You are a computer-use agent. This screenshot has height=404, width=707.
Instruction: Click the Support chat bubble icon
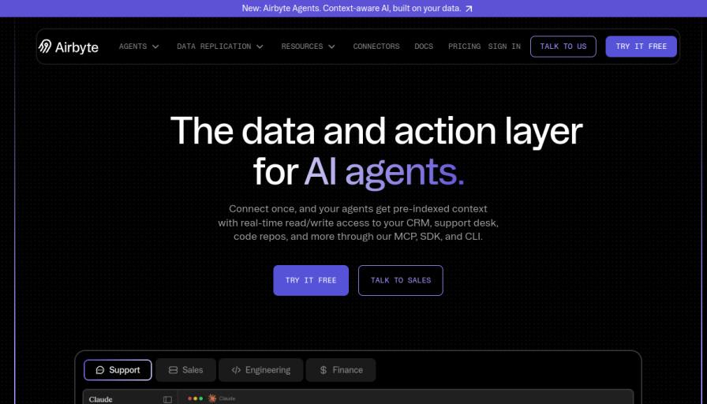tap(100, 370)
